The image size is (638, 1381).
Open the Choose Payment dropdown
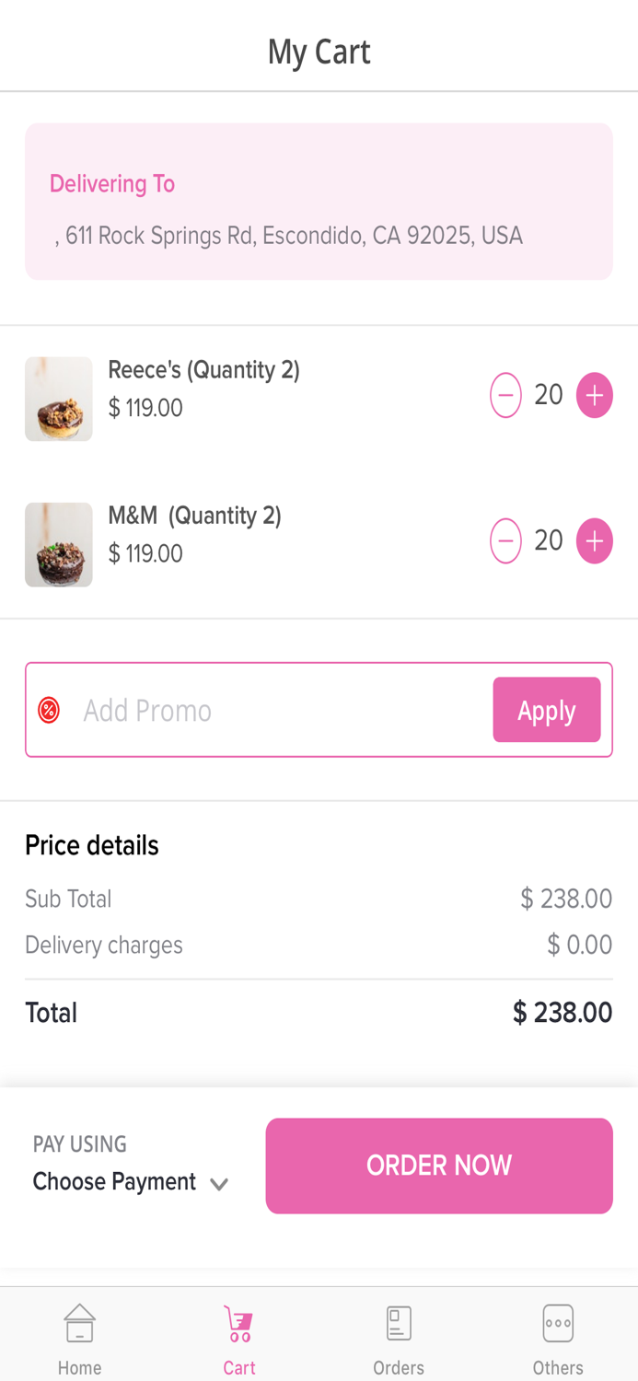(x=114, y=1181)
